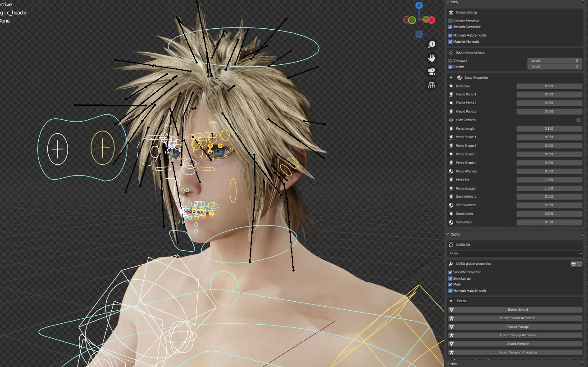Image resolution: width=588 pixels, height=367 pixels.
Task: Click the armature icon beside Global settings
Action: pos(451,12)
